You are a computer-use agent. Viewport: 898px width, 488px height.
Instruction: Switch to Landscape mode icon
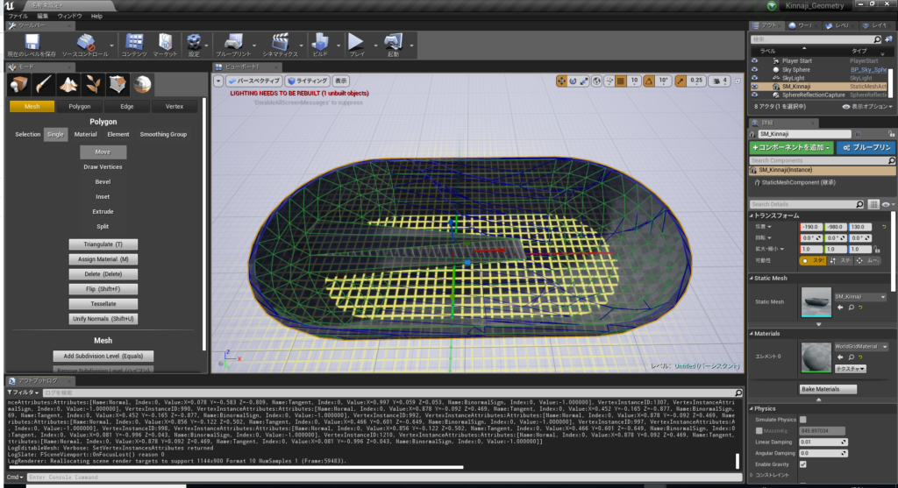click(x=69, y=85)
